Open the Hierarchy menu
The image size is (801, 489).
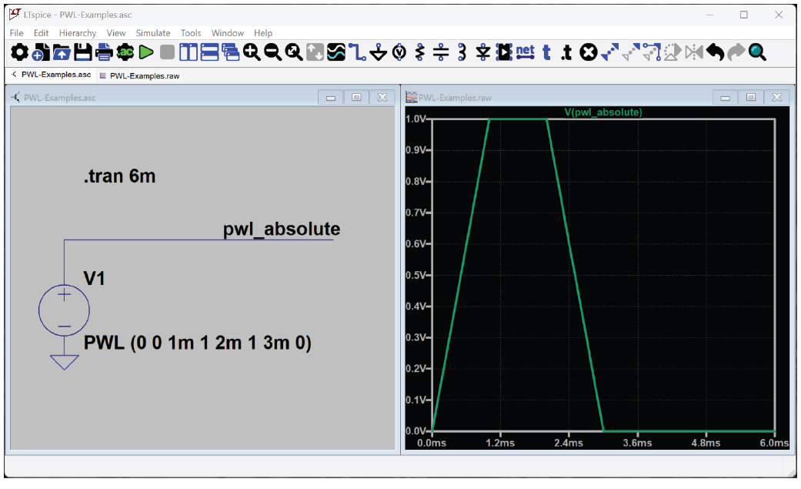[77, 33]
